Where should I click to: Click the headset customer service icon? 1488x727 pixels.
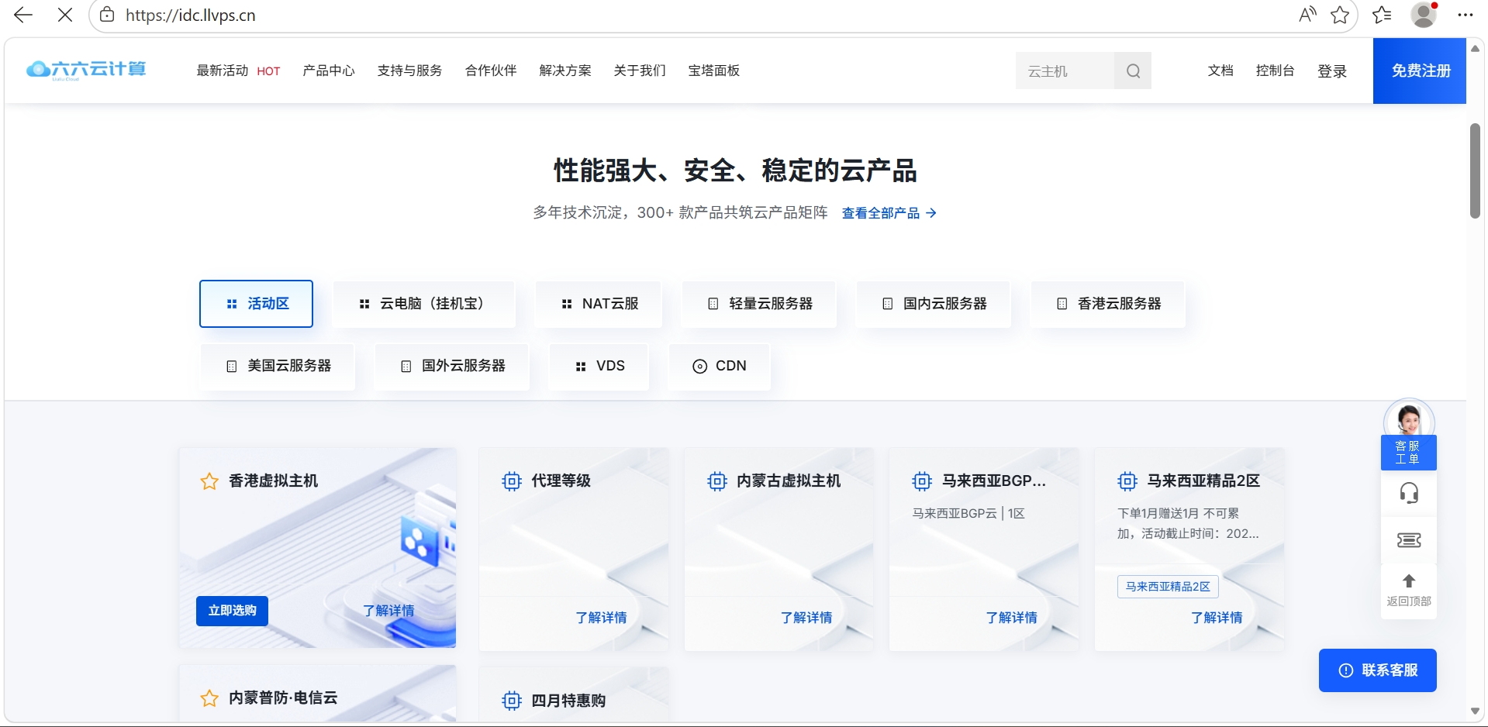tap(1408, 493)
